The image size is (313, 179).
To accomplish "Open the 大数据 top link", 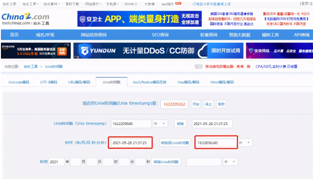I will (x=149, y=4).
